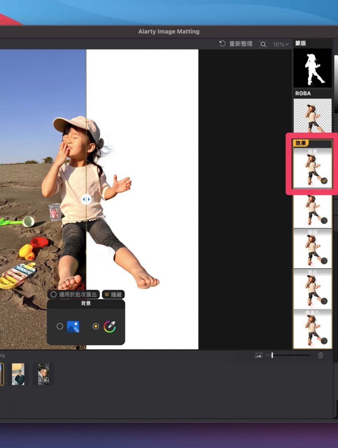
Task: Select the color background radio button
Action: pyautogui.click(x=96, y=326)
